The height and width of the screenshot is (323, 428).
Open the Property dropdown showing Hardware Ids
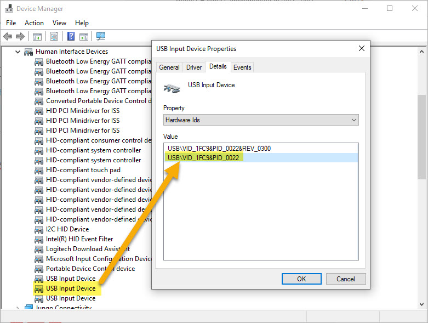[x=261, y=120]
